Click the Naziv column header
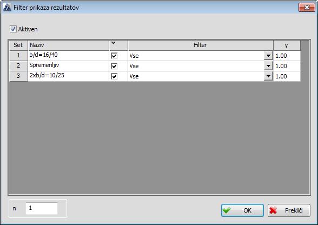 coord(68,45)
